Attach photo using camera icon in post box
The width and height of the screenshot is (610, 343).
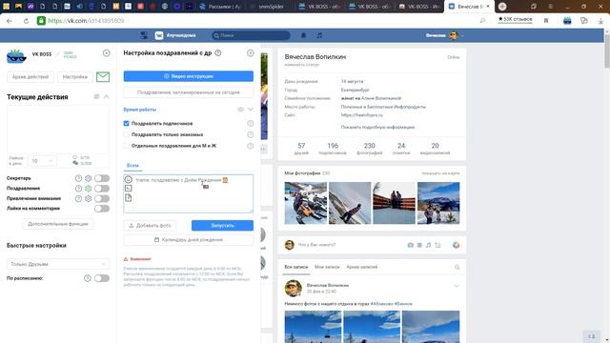410,245
